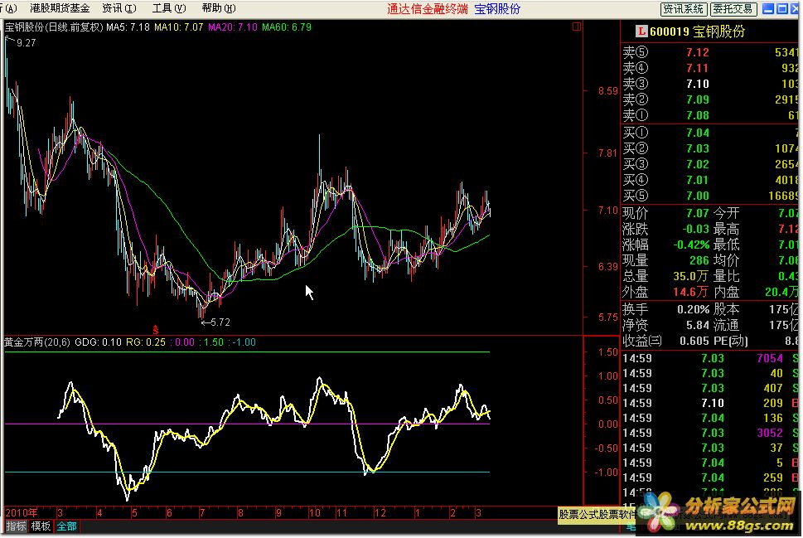
Task: Click the 1.50 indicator axis label
Action: click(x=608, y=352)
